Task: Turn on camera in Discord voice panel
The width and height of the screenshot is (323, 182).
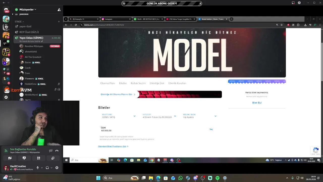Action: [x=10, y=158]
